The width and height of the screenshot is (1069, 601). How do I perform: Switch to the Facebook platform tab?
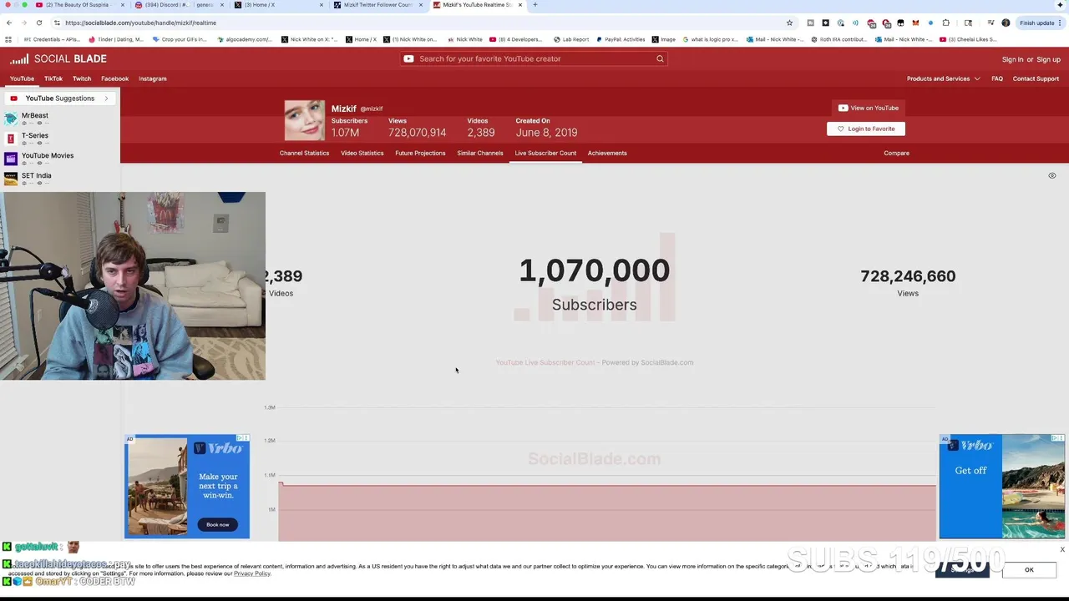pos(115,78)
